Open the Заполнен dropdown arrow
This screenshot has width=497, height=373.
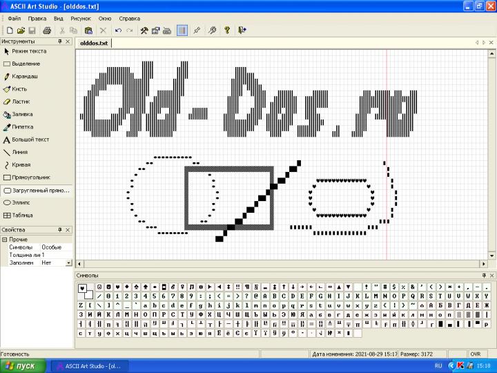[x=68, y=262]
